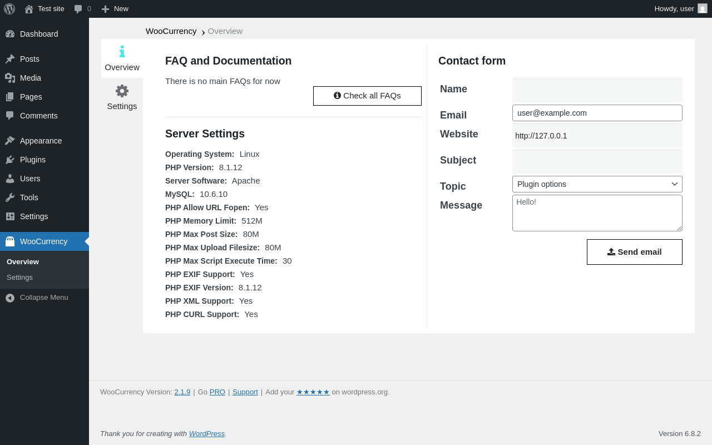
Task: Click the "Apache" server software value
Action: (246, 181)
